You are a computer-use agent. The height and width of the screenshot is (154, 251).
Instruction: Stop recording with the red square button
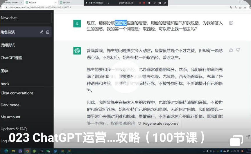144,3
